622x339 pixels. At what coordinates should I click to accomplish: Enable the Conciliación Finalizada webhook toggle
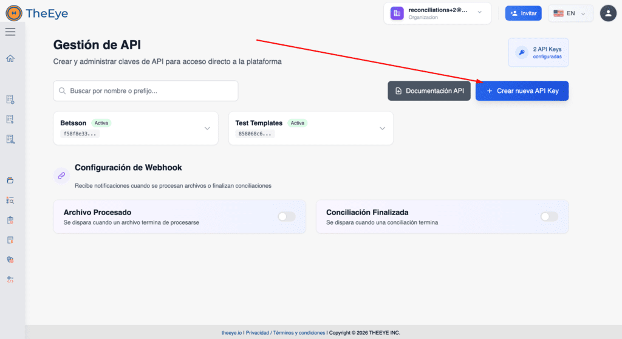[x=549, y=217]
